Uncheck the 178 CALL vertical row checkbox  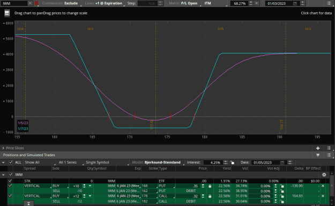tap(10, 196)
